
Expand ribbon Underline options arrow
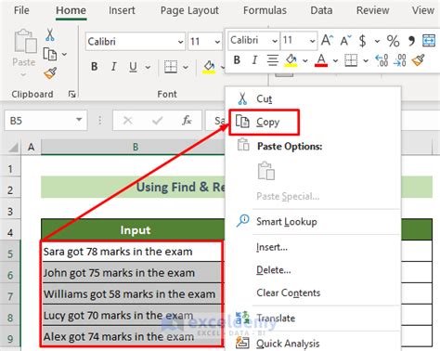[x=148, y=67]
